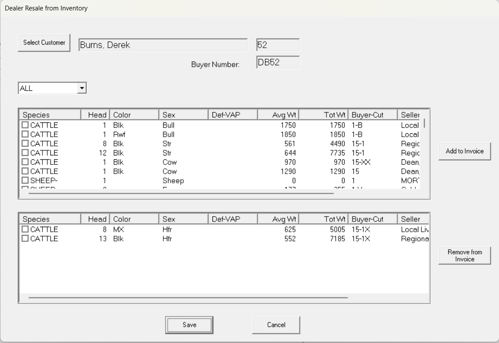The width and height of the screenshot is (499, 343).
Task: Tick the checkbox for the 8-head Str row
Action: pyautogui.click(x=25, y=143)
